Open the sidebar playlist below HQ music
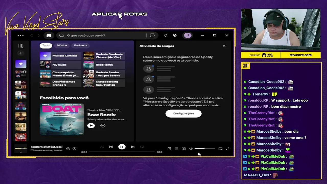The image size is (327, 184). (21, 85)
